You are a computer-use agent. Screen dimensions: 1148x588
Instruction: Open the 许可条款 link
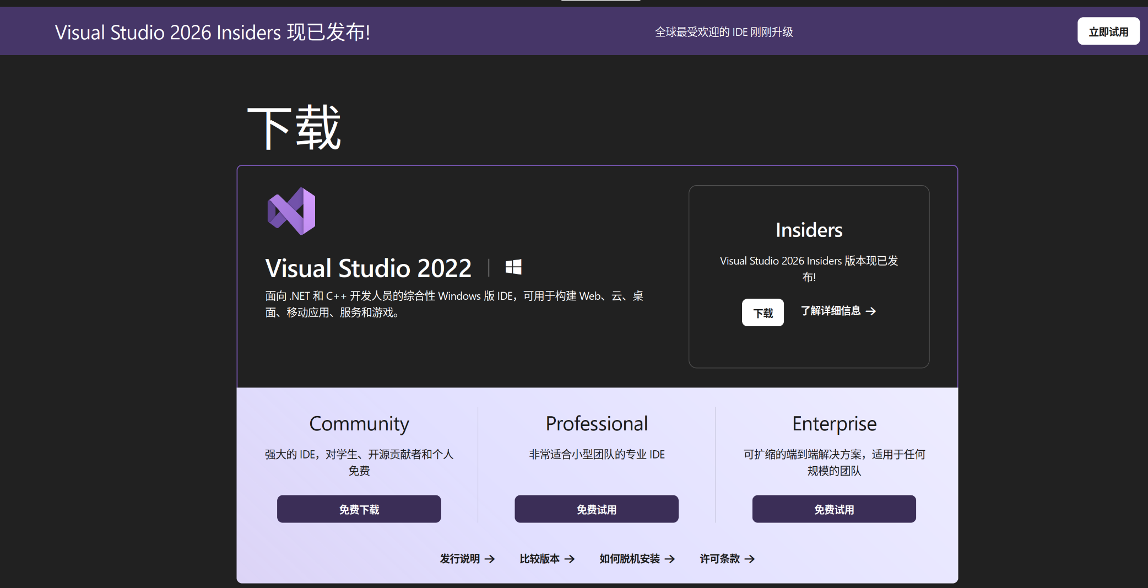tap(727, 559)
